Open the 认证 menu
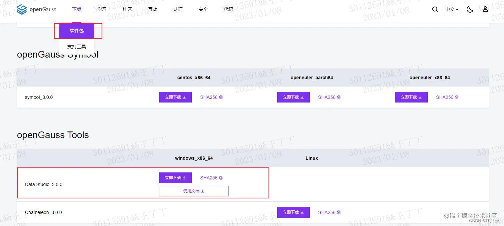This screenshot has height=226, width=504. (x=178, y=9)
